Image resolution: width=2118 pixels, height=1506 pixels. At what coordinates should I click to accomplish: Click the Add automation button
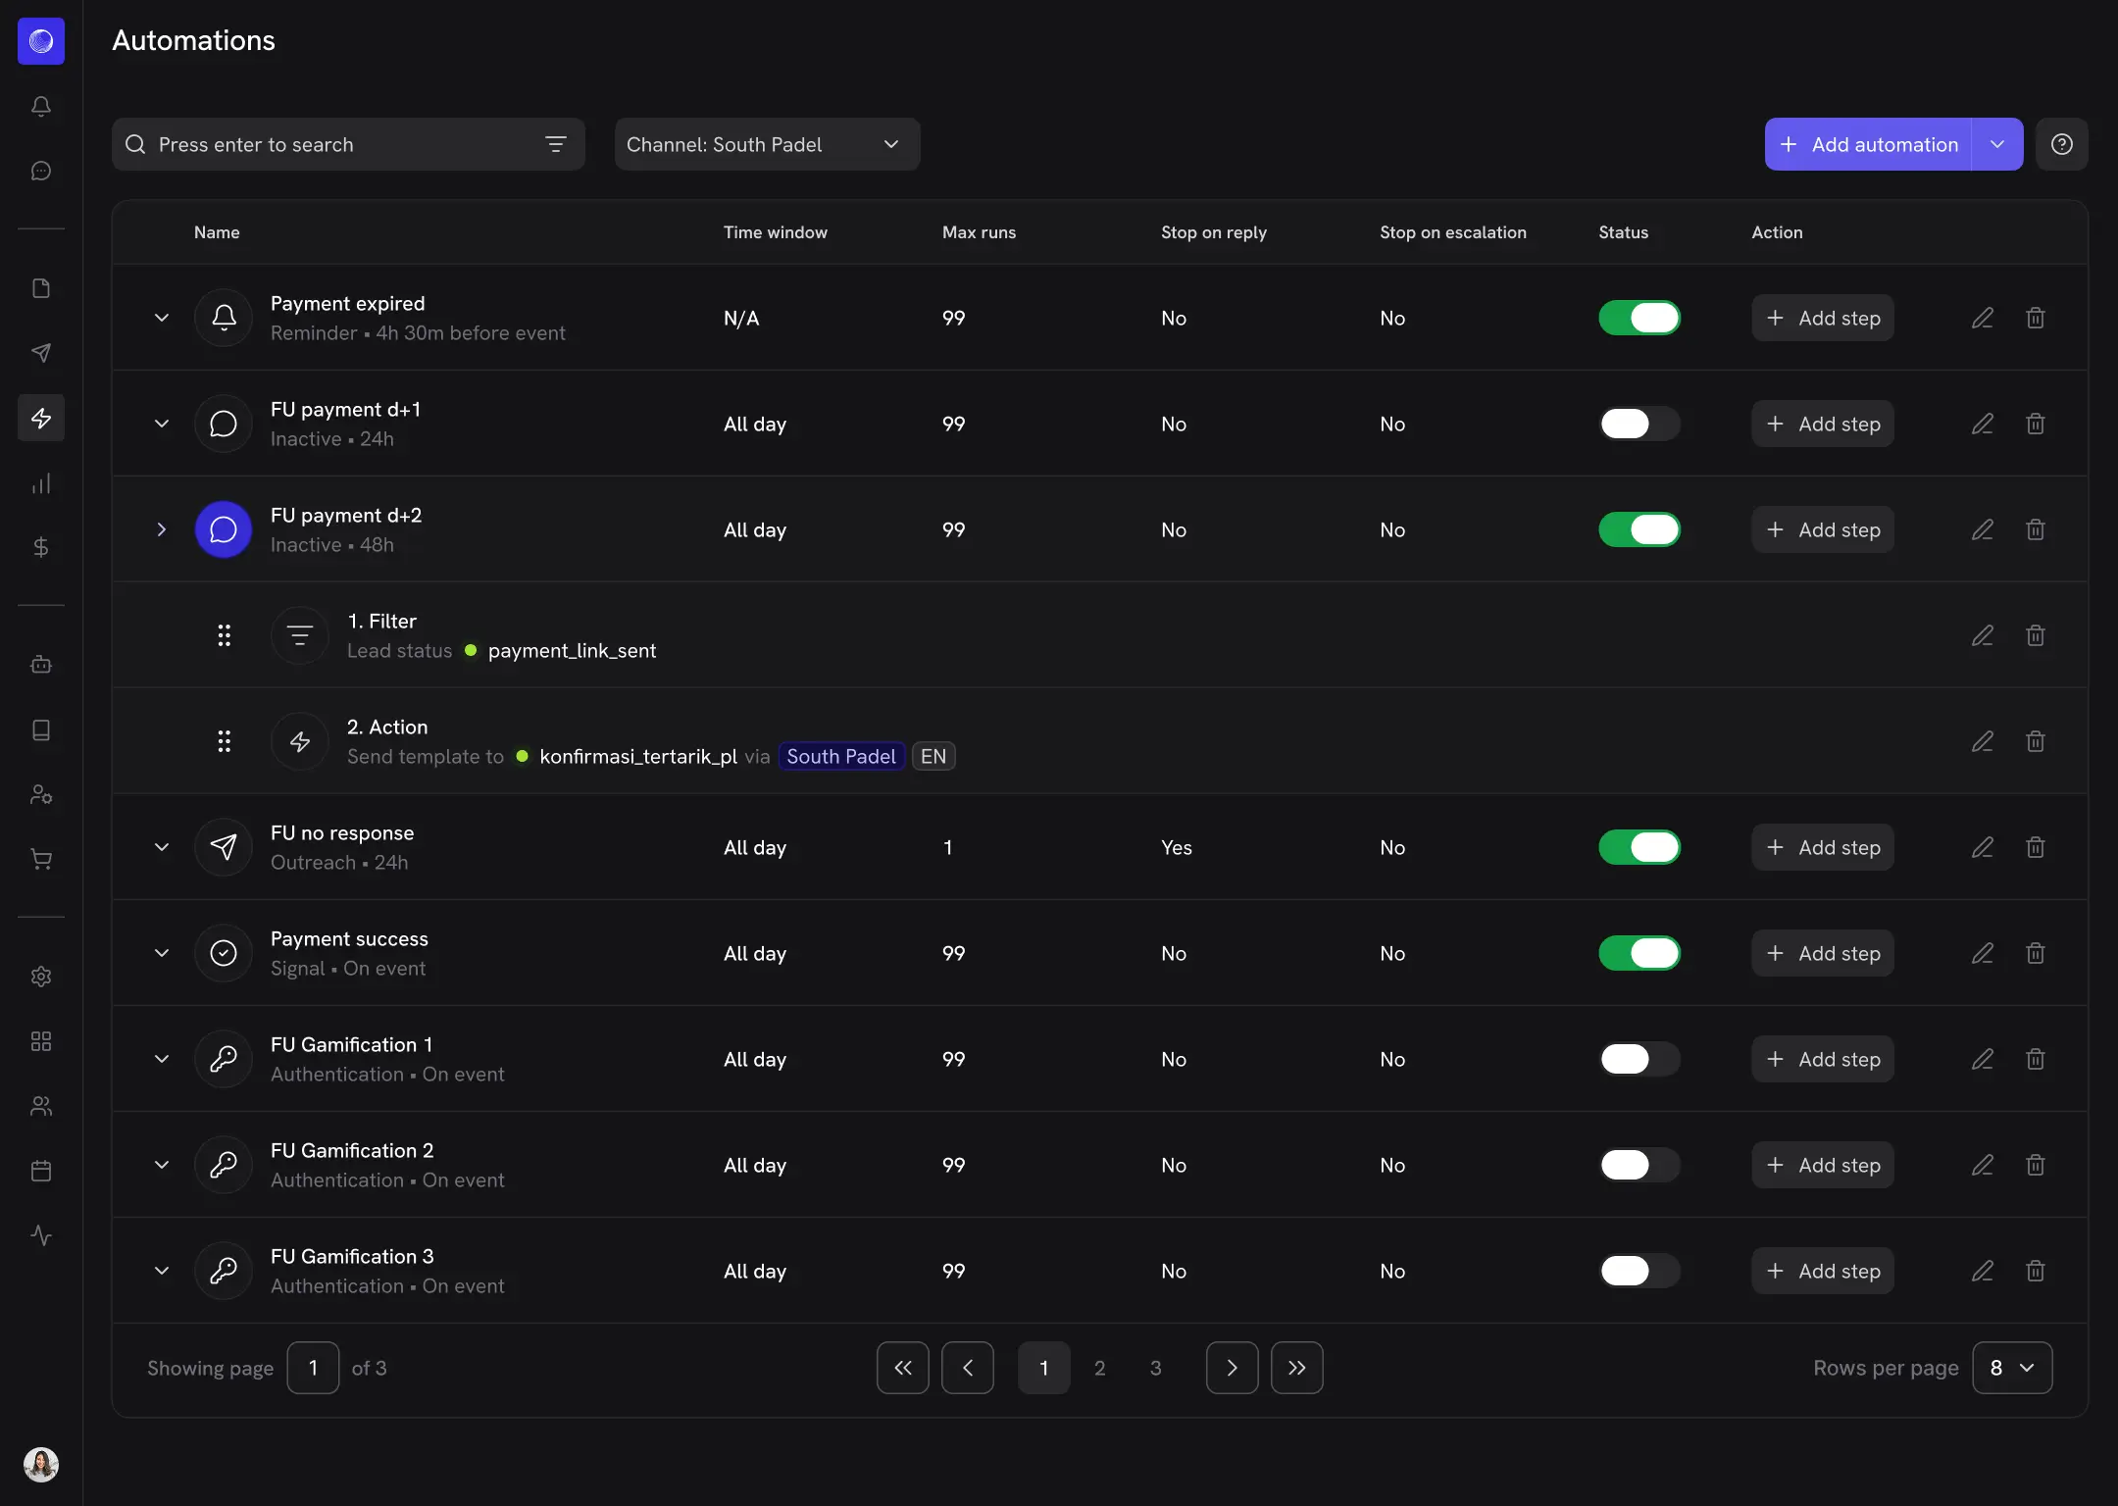tap(1868, 144)
